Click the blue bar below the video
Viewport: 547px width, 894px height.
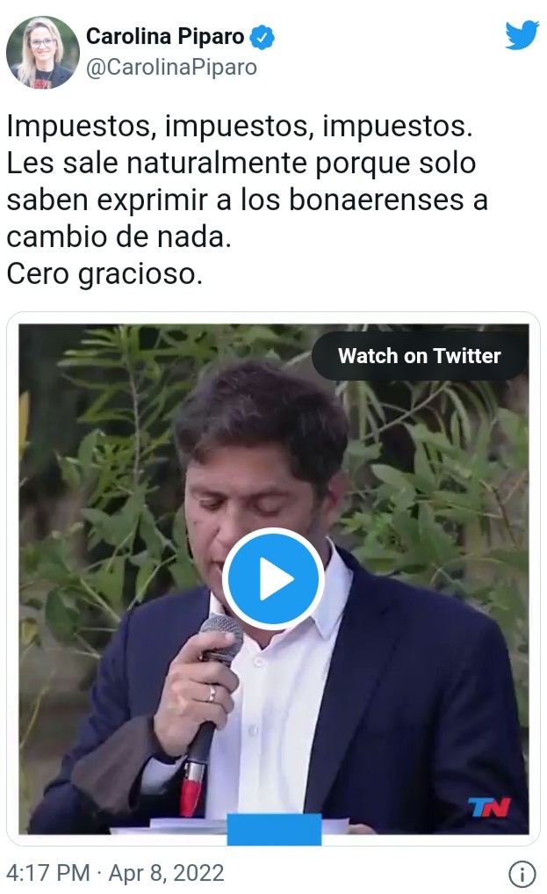(x=274, y=829)
